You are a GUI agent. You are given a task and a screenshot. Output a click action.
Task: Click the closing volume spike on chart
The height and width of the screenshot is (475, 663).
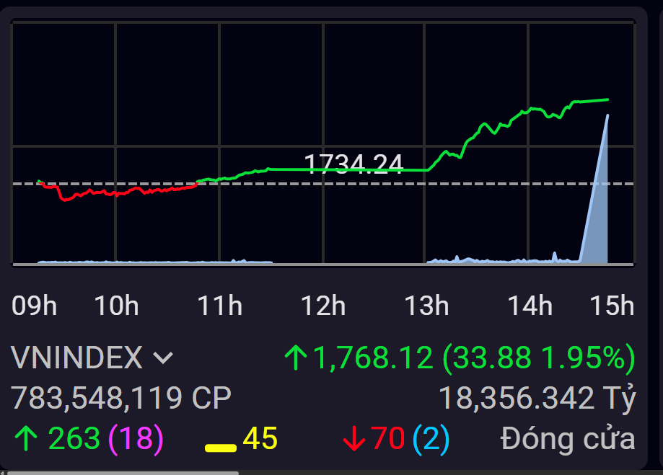click(x=599, y=211)
